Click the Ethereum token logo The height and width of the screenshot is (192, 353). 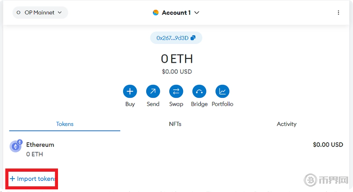(16, 146)
